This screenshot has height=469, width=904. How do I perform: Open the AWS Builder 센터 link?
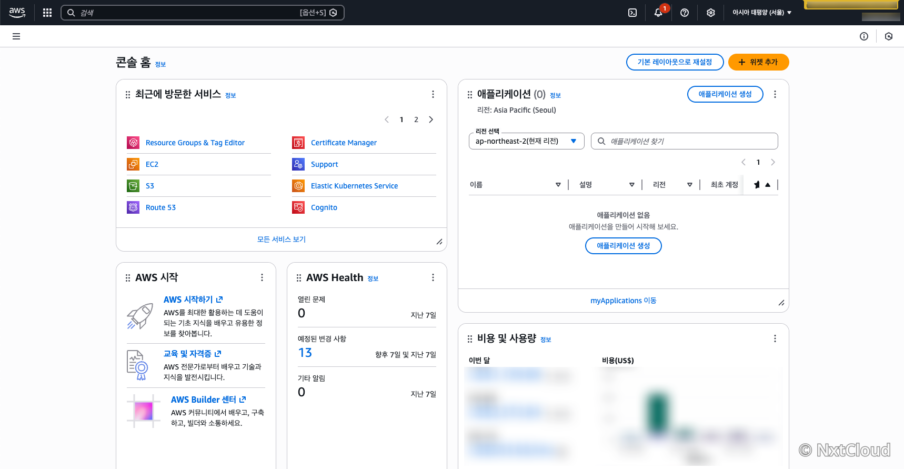coord(208,400)
